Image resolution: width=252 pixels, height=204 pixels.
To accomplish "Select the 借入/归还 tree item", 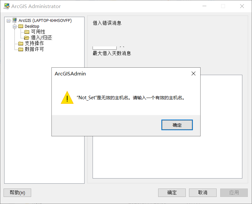I will 41,37.
